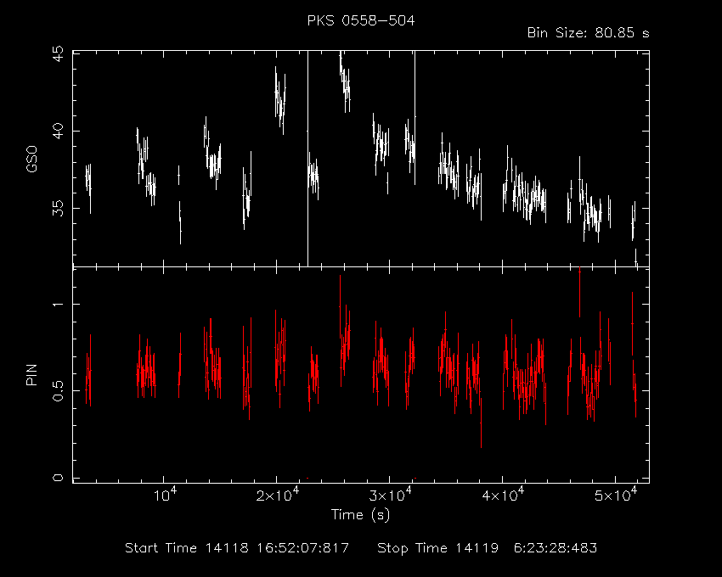Click the Time (s) axis label
722x577 pixels.
pos(360,514)
